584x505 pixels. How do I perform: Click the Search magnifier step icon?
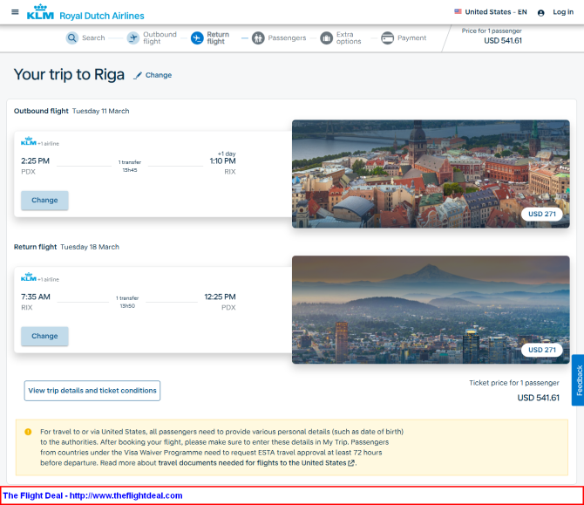(71, 38)
